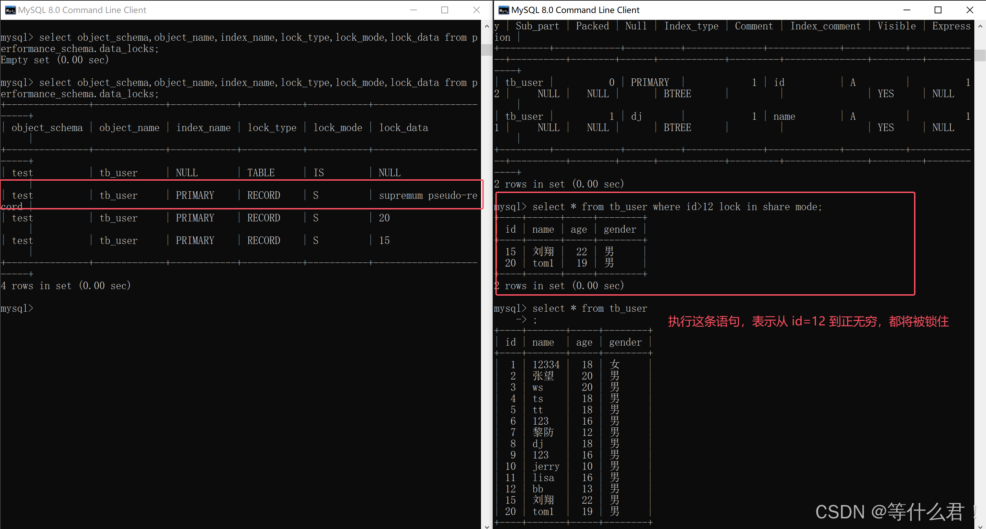Click left window MySQL app icon
The image size is (986, 529).
(x=10, y=10)
